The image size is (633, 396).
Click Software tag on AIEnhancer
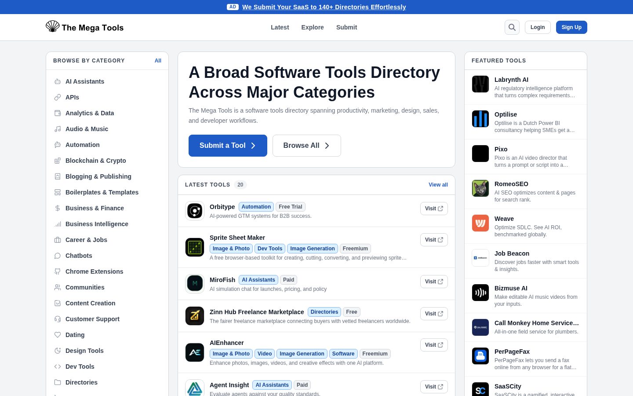[343, 354]
